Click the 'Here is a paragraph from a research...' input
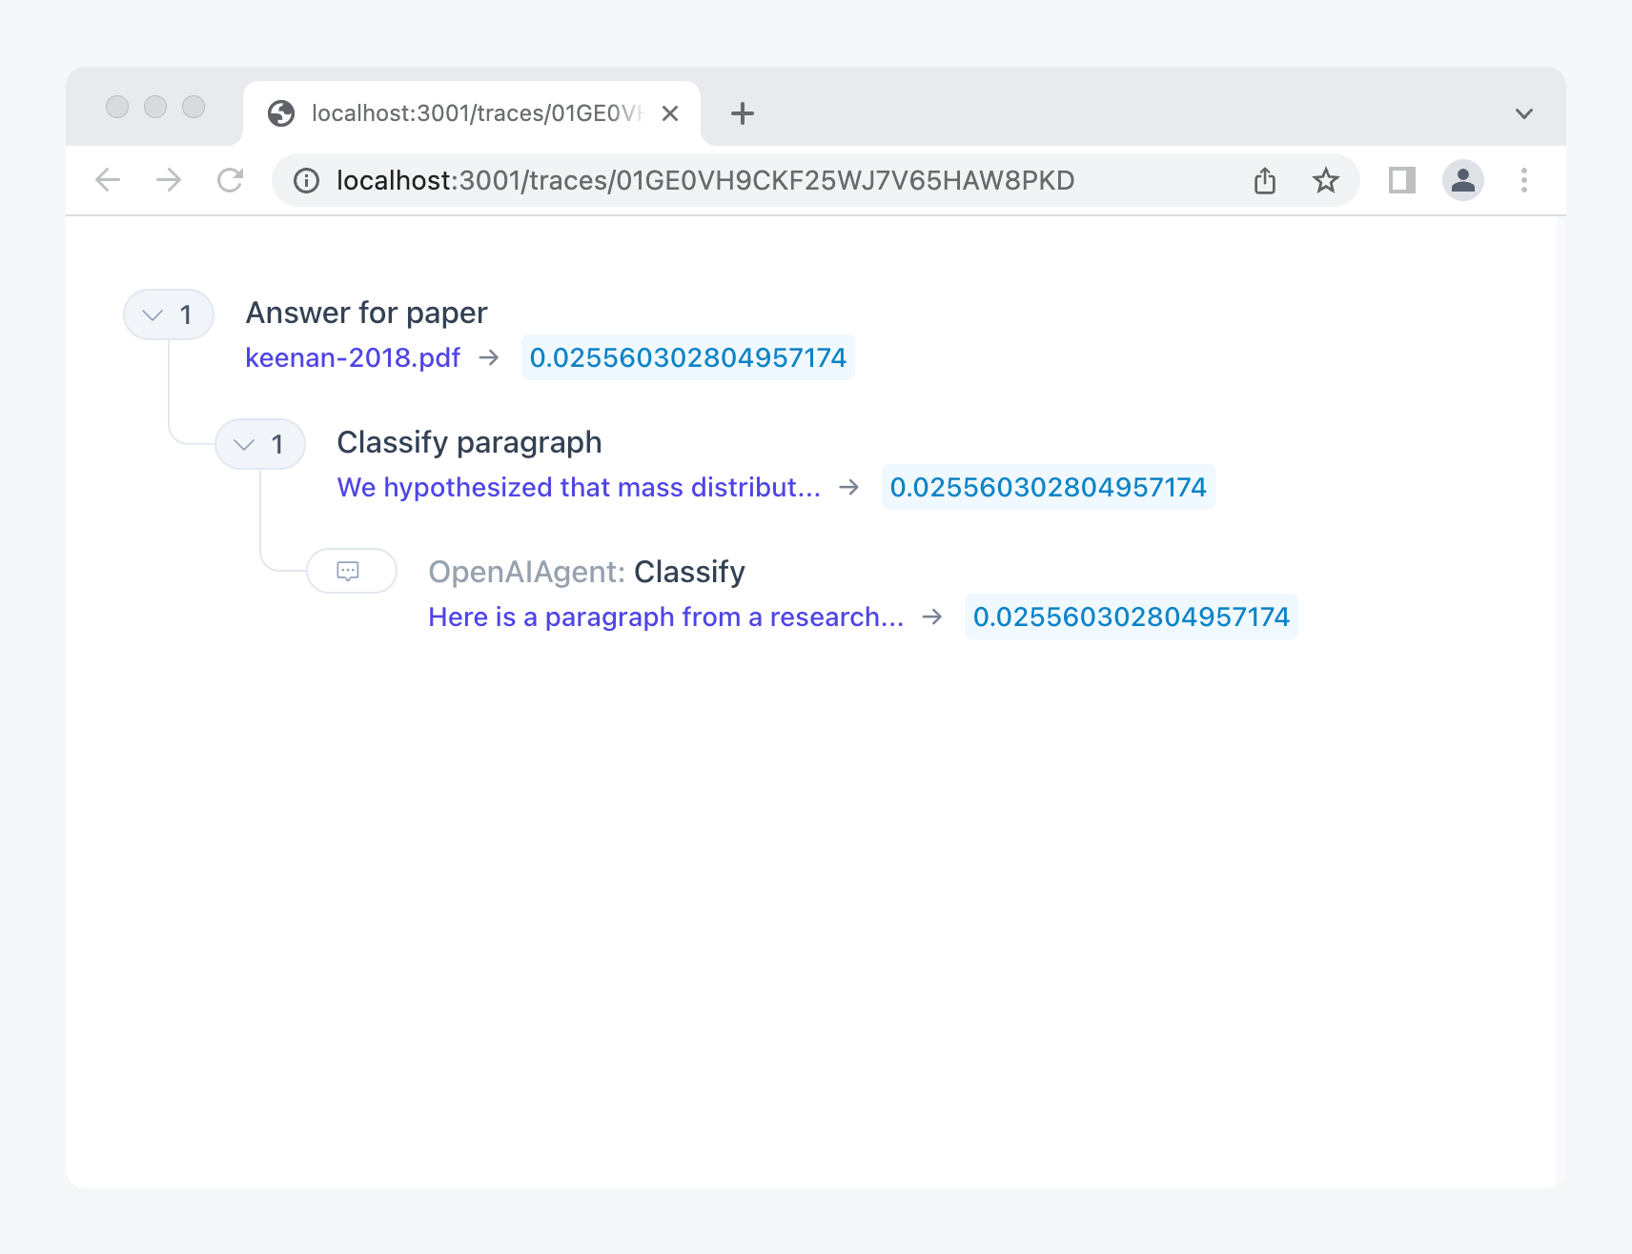The width and height of the screenshot is (1632, 1254). click(665, 617)
